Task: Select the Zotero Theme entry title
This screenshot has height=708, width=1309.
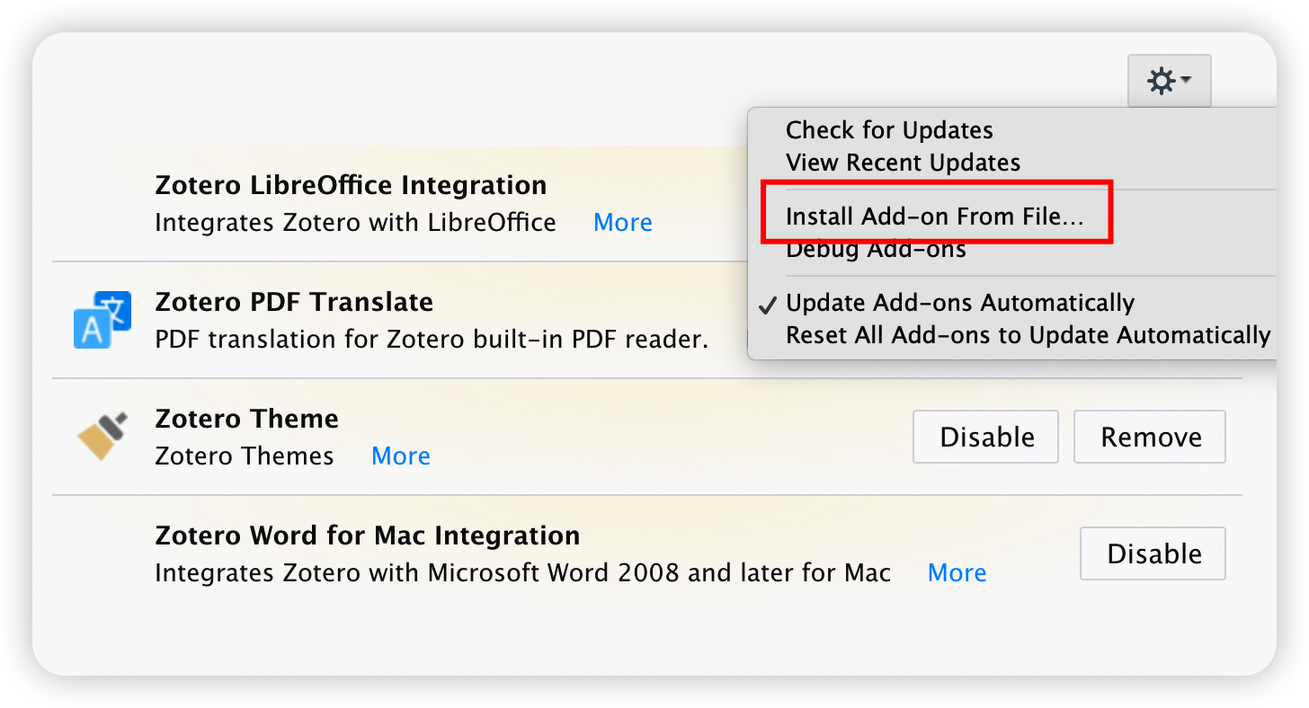Action: pyautogui.click(x=246, y=419)
